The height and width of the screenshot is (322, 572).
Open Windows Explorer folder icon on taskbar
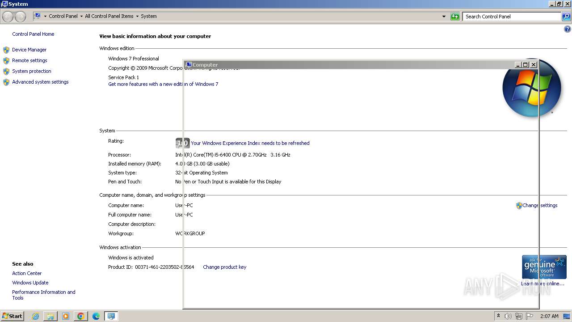click(x=50, y=316)
